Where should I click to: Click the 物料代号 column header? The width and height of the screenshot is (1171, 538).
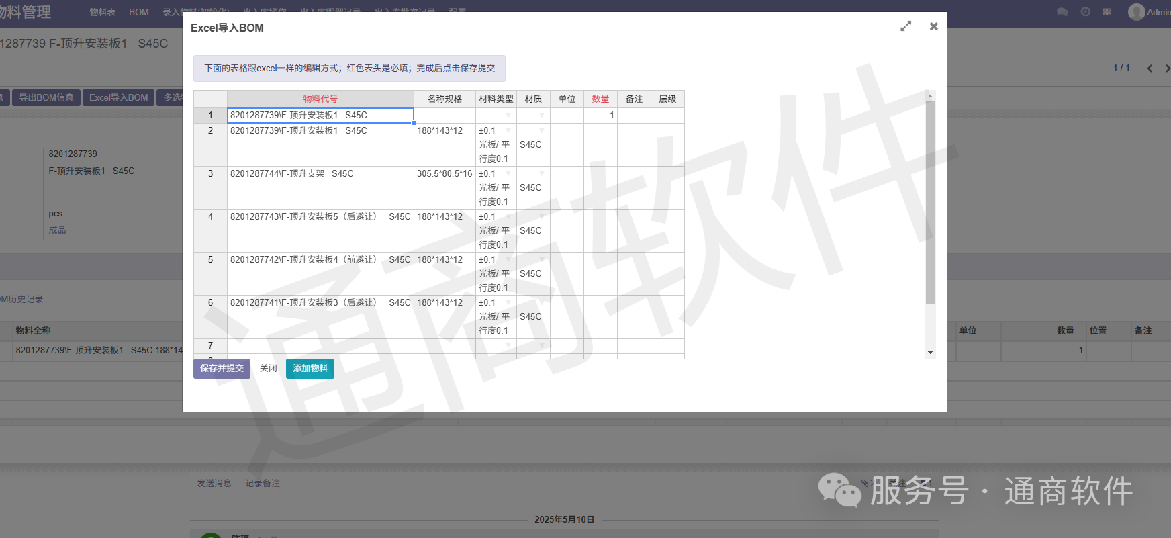click(x=320, y=99)
